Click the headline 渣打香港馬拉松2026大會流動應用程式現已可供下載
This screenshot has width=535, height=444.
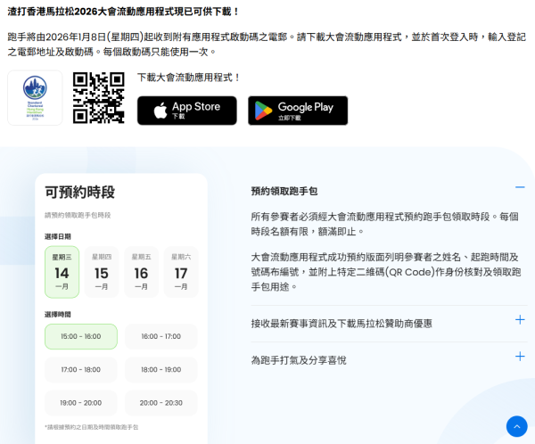pos(123,12)
